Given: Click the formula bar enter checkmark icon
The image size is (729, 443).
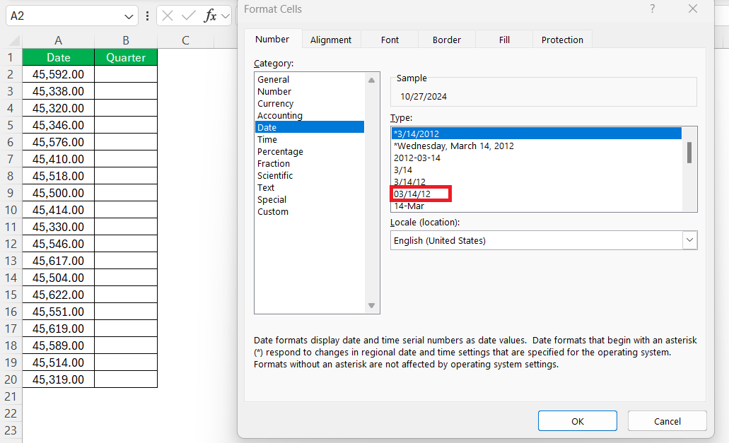Looking at the screenshot, I should tap(188, 16).
